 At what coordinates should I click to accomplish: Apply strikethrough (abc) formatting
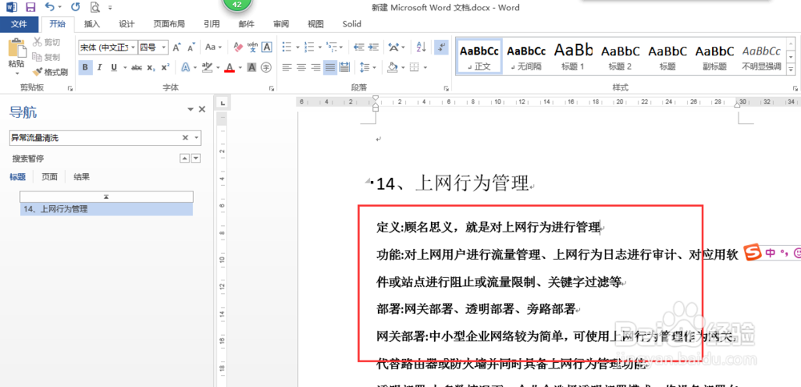click(136, 67)
